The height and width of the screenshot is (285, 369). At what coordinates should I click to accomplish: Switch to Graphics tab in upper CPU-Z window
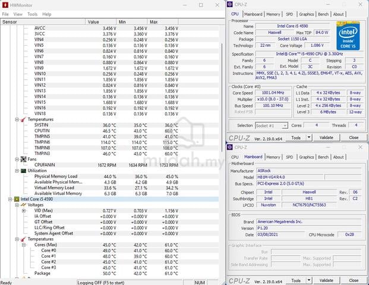click(307, 14)
